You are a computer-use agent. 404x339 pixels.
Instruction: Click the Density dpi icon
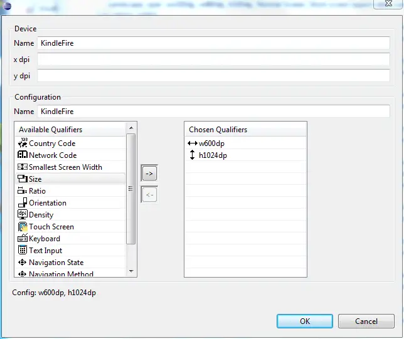pyautogui.click(x=23, y=214)
